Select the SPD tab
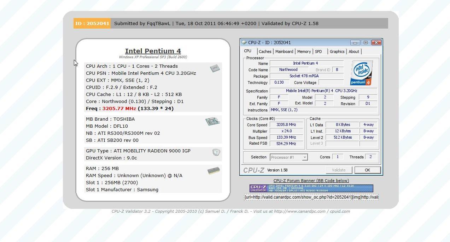 318,52
